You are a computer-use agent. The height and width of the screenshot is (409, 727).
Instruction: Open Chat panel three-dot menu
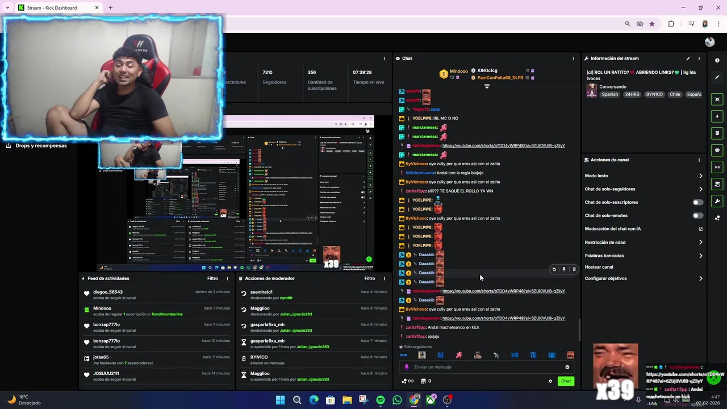573,59
